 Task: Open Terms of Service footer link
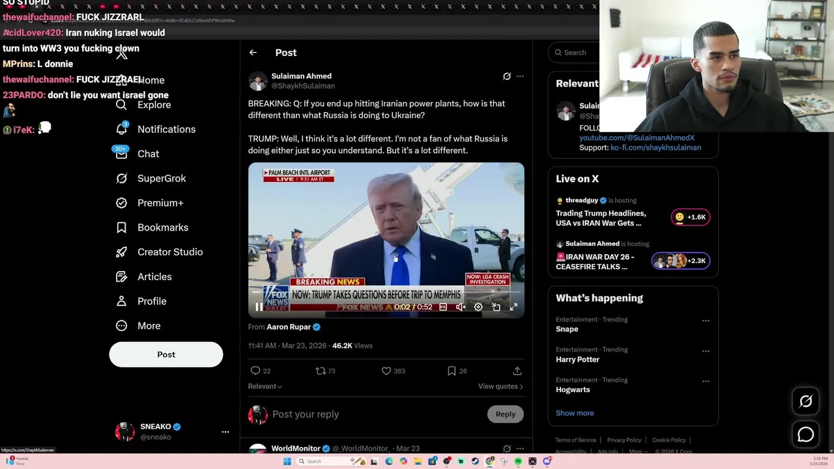(x=576, y=440)
